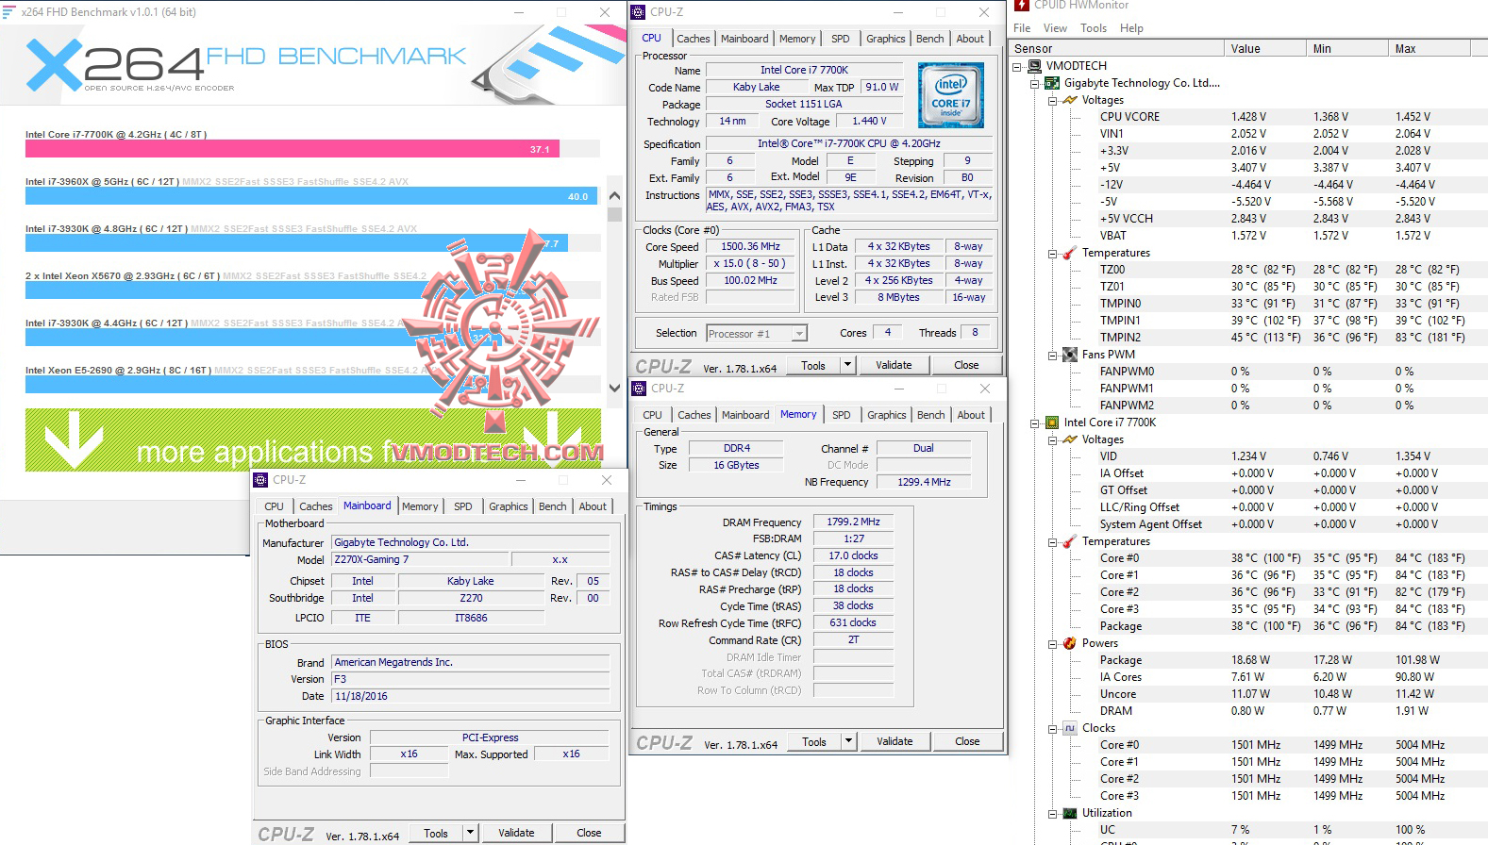
Task: Click the white down arrow on green banner
Action: (x=74, y=440)
